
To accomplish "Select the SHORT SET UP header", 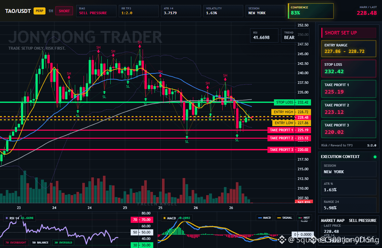I will click(349, 33).
